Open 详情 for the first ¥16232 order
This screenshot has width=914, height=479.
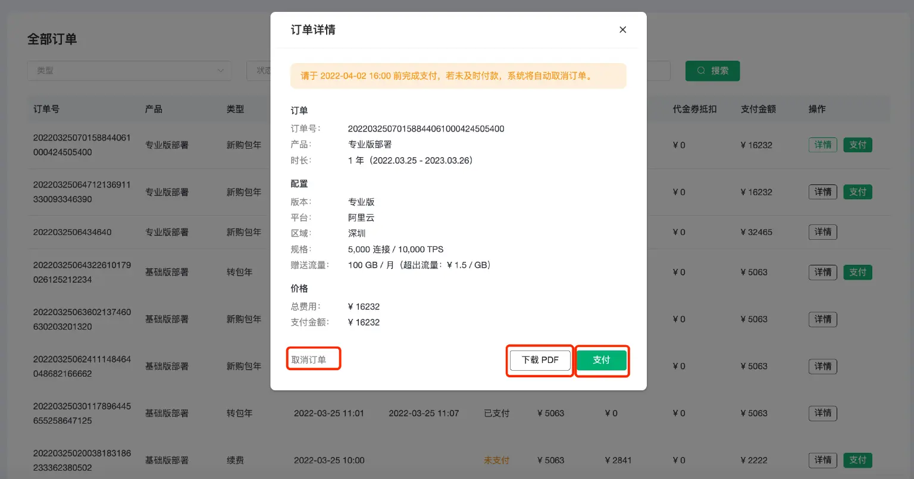822,145
